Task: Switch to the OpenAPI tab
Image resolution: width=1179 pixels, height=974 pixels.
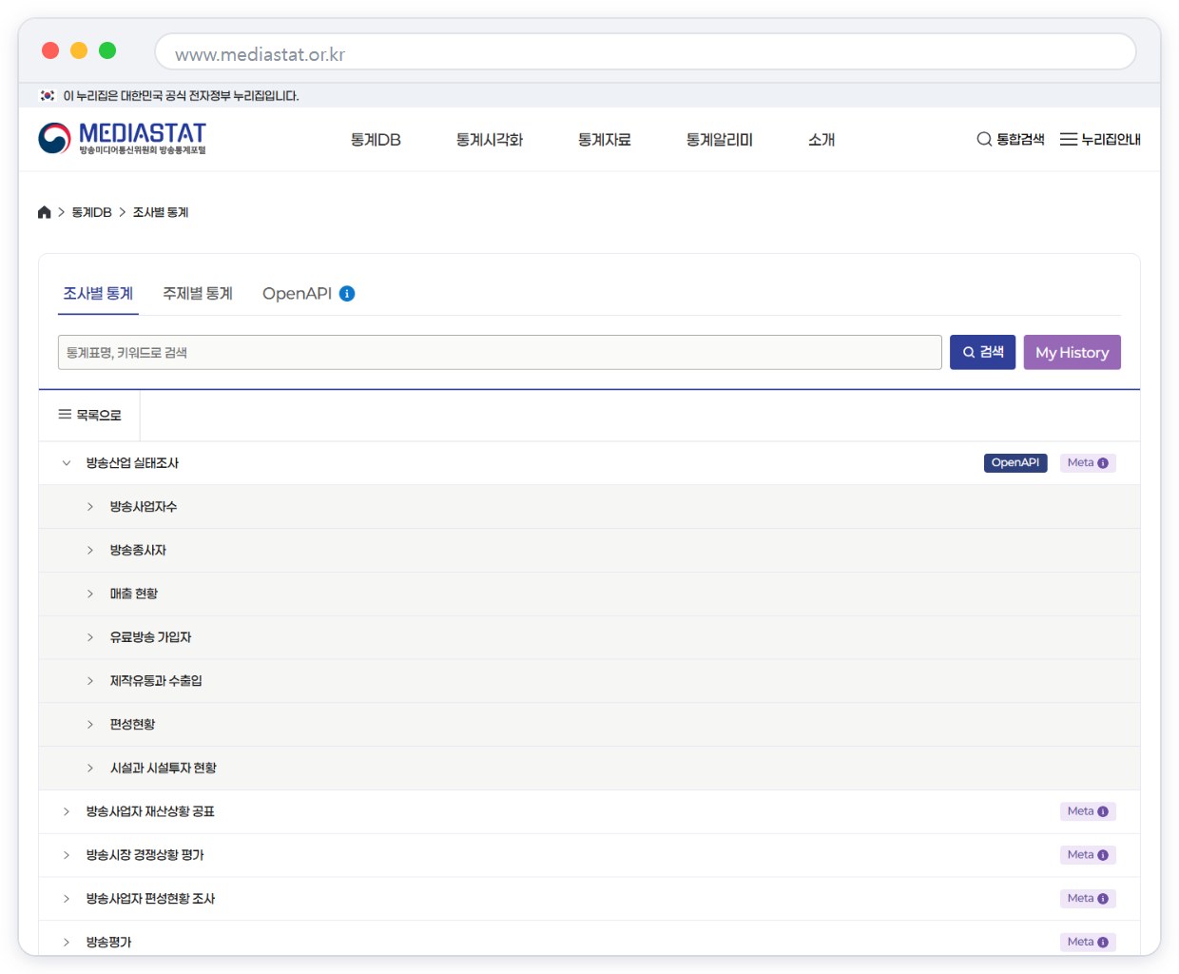Action: click(297, 294)
